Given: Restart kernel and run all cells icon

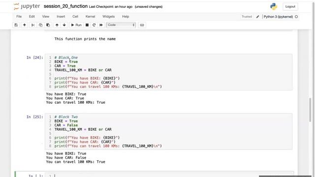Looking at the screenshot, I should pyautogui.click(x=101, y=25).
